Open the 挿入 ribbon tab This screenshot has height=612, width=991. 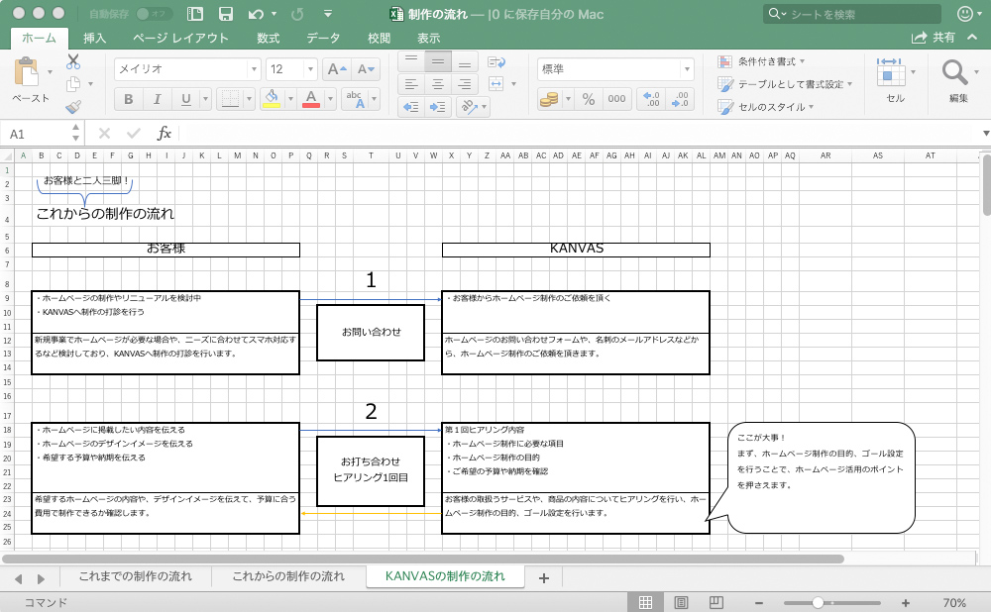coord(95,38)
